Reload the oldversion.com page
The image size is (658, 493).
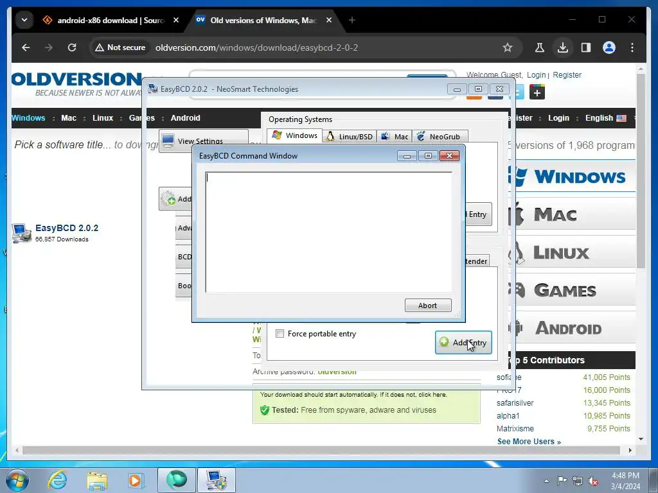[x=72, y=48]
